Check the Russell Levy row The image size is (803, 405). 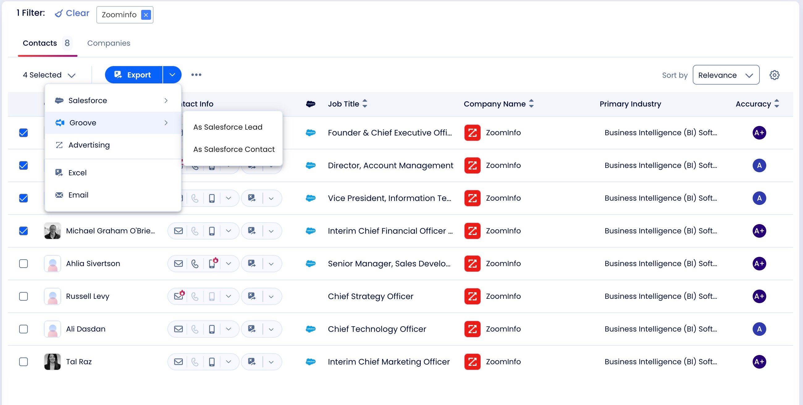pyautogui.click(x=23, y=296)
